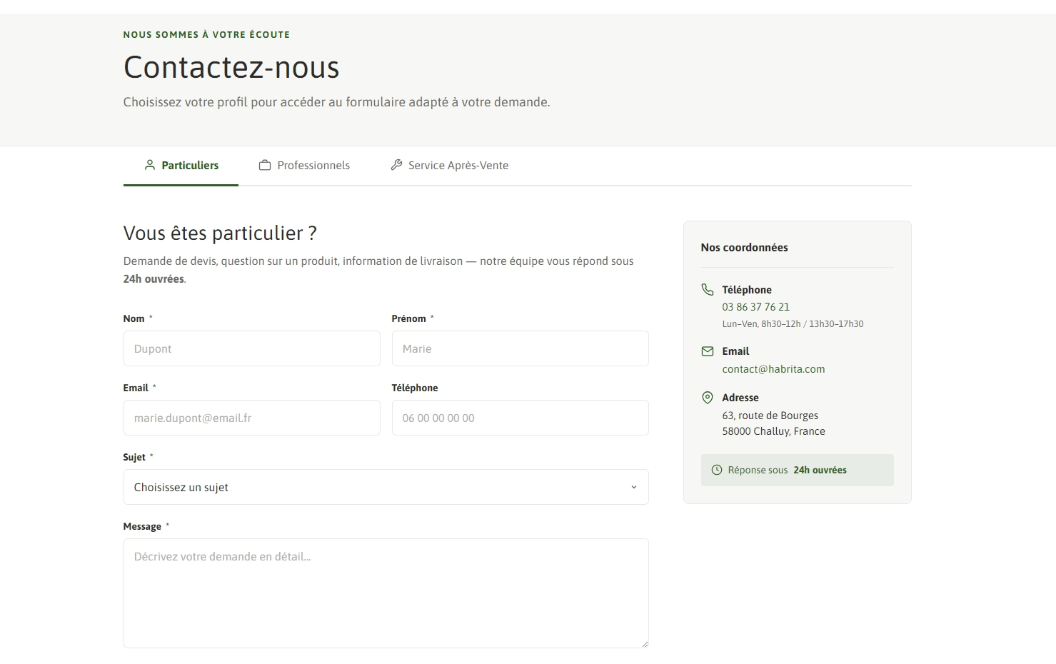This screenshot has height=664, width=1056.
Task: Switch to Service Après-Vente tab
Action: [450, 166]
